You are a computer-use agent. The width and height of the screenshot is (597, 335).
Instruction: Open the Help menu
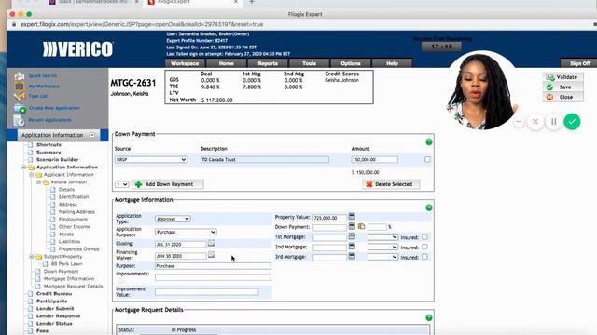click(392, 63)
